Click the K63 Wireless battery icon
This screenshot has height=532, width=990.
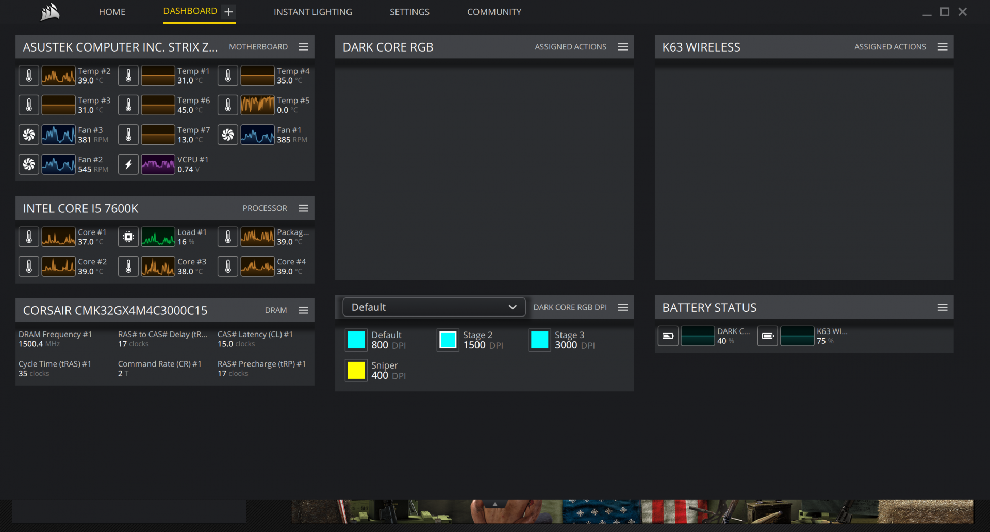tap(768, 336)
